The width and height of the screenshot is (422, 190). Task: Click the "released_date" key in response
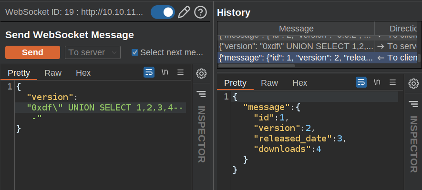(293, 139)
